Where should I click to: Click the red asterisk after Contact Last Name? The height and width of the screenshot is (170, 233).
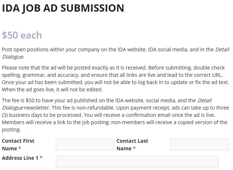134,148
